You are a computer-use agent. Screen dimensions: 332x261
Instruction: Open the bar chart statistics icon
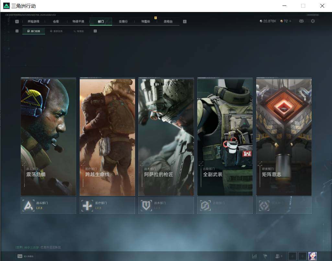[254, 256]
